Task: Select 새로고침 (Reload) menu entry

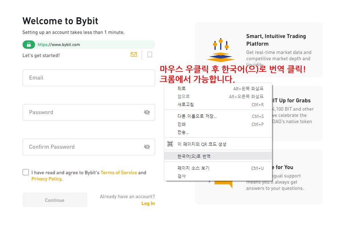Action: [x=218, y=104]
